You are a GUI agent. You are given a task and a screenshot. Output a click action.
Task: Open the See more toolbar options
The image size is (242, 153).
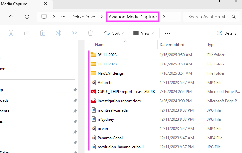(168, 33)
